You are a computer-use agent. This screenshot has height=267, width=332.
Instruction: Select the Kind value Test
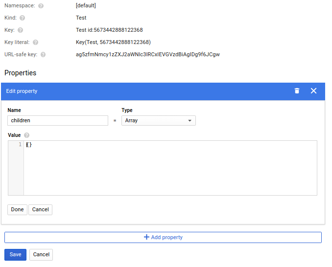81,18
